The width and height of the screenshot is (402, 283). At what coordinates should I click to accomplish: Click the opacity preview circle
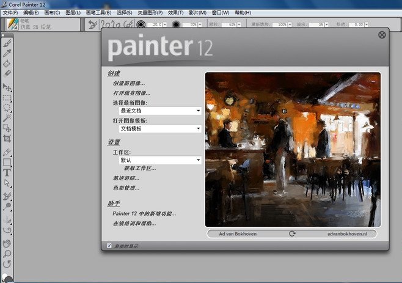point(176,24)
